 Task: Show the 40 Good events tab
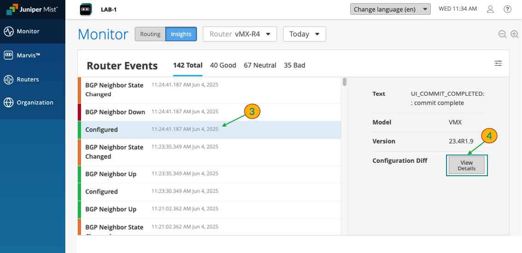click(x=223, y=65)
